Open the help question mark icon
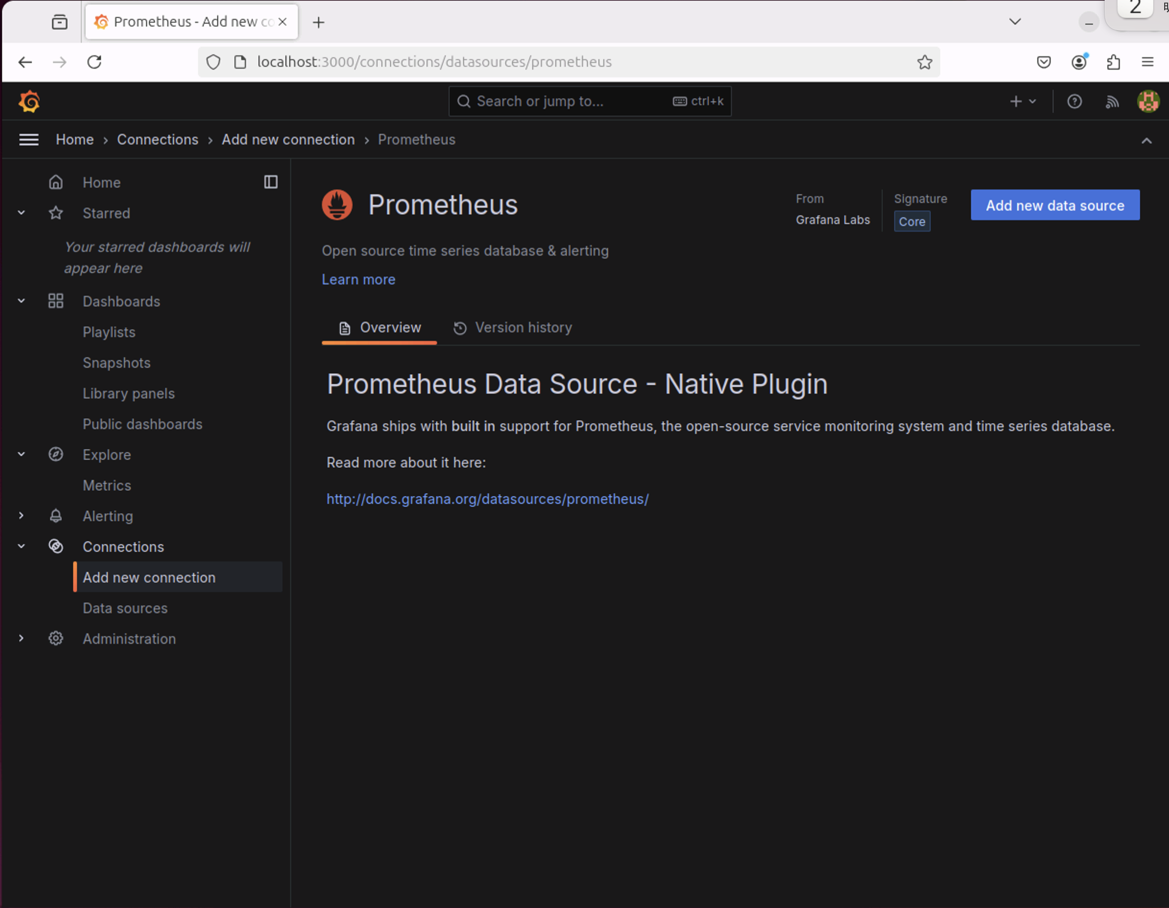Image resolution: width=1169 pixels, height=908 pixels. click(x=1074, y=101)
